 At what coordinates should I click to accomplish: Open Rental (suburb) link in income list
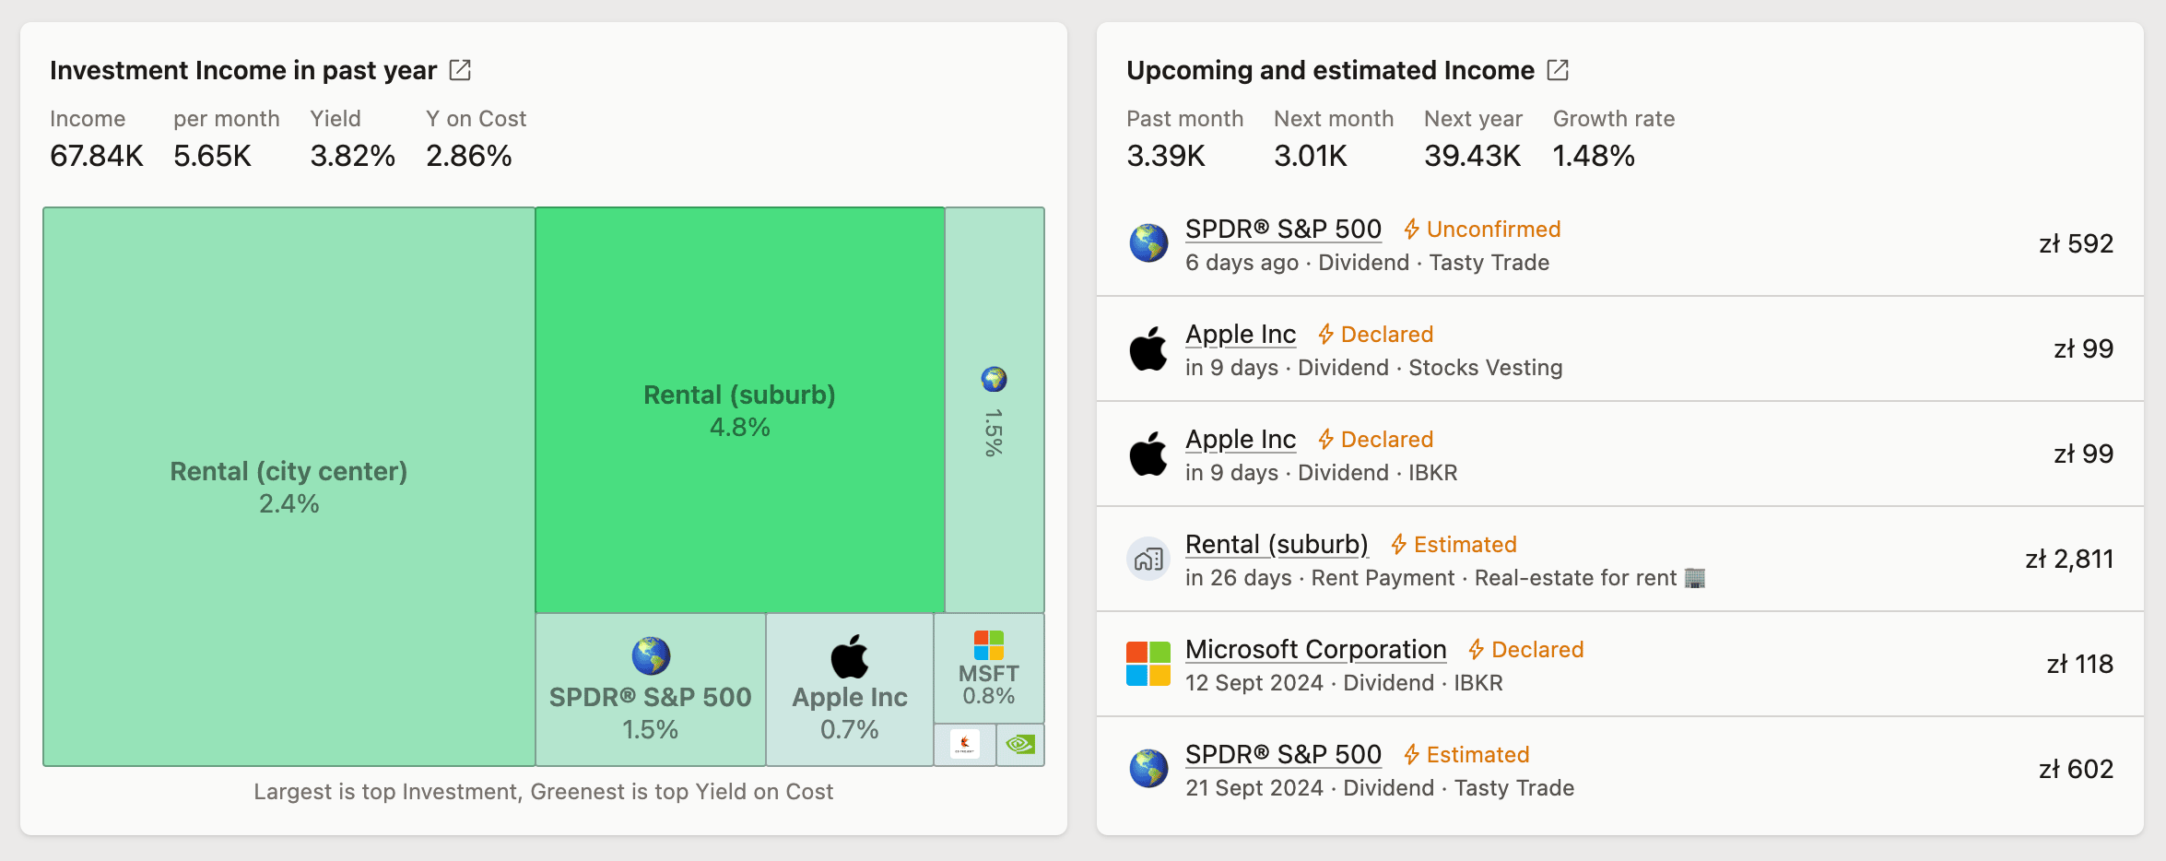1277,545
